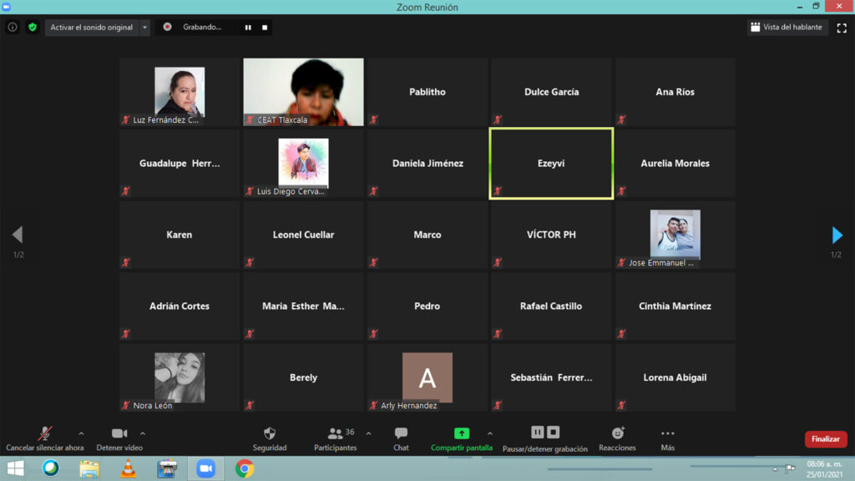
Task: Click the green Compartir pantalla icon
Action: click(x=462, y=433)
